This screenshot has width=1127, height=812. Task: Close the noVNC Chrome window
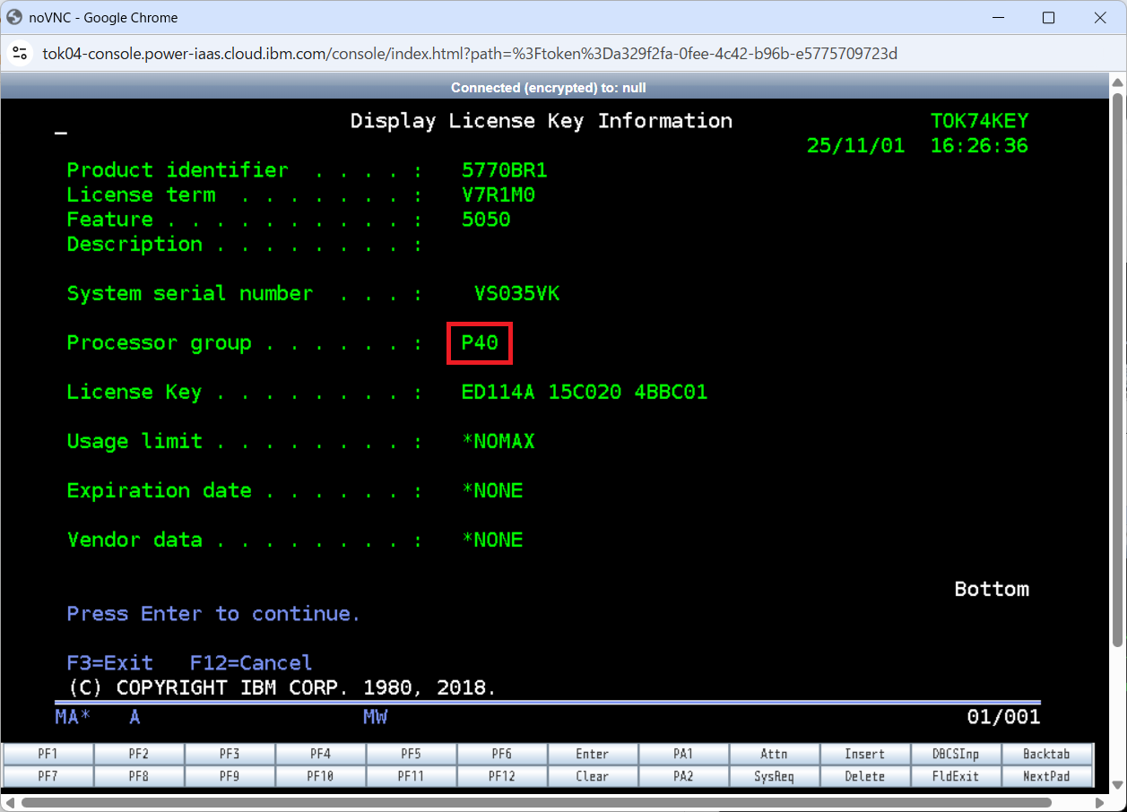click(x=1100, y=17)
